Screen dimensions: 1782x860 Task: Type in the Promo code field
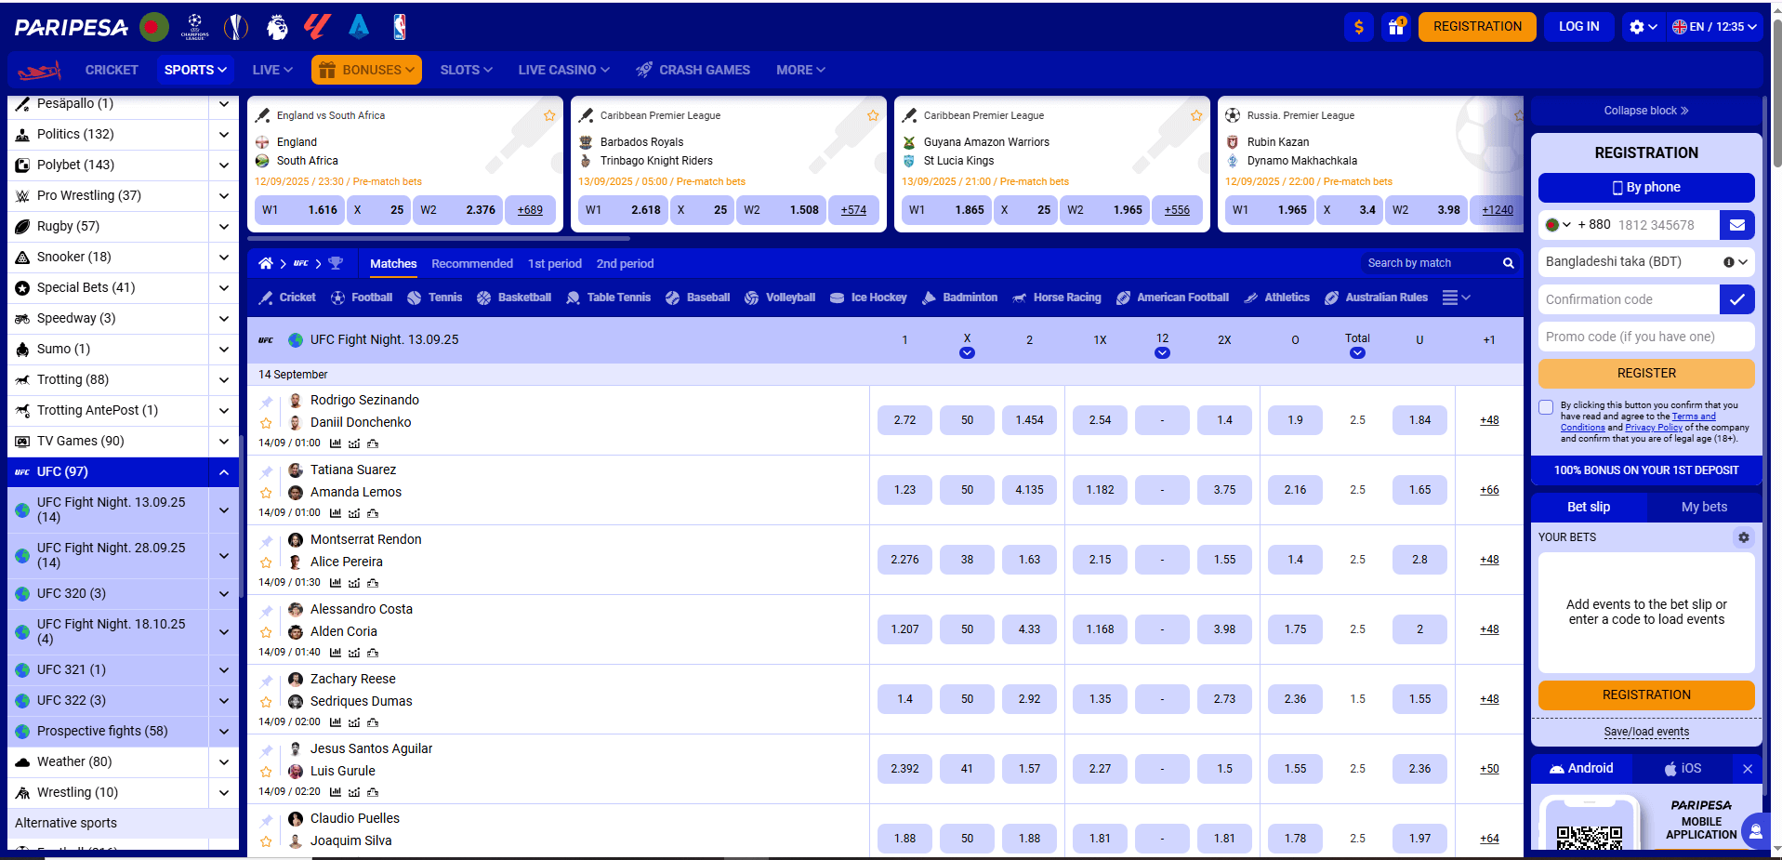[x=1645, y=337]
